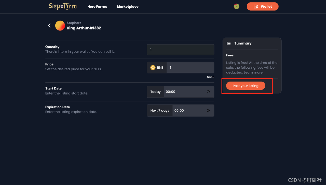This screenshot has width=326, height=185.
Task: Select the $459 price estimate
Action: pyautogui.click(x=211, y=77)
